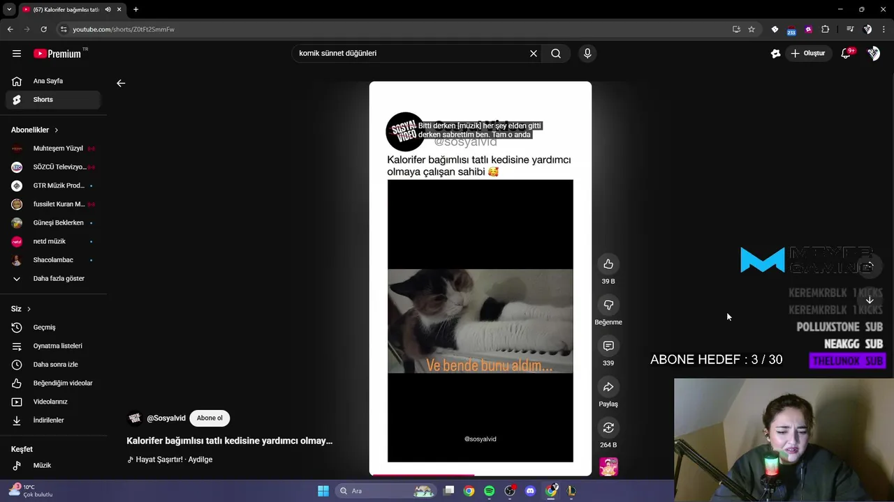Open Discord from the taskbar

[x=530, y=491]
